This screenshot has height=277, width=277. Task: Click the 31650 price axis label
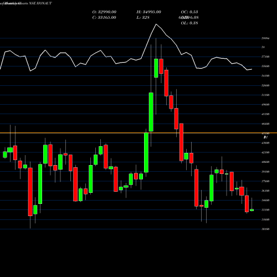(x=265, y=219)
